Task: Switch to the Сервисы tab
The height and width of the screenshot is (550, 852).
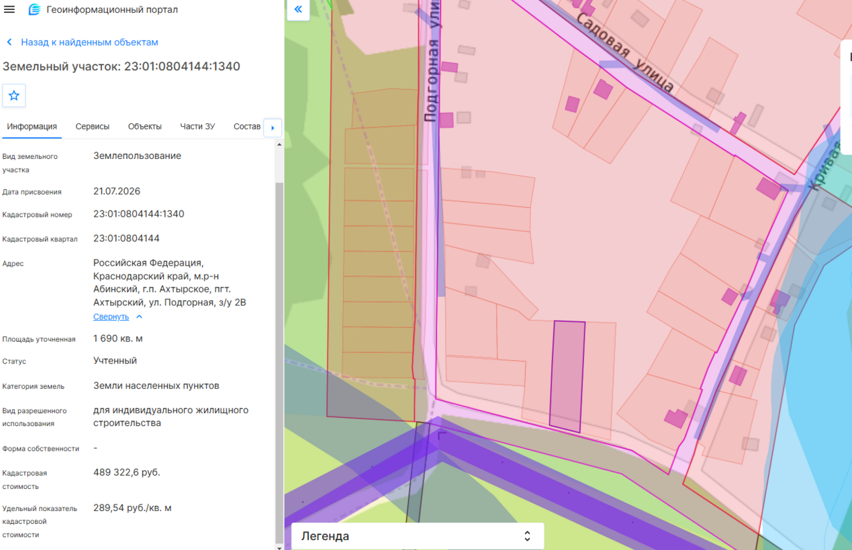Action: tap(93, 126)
